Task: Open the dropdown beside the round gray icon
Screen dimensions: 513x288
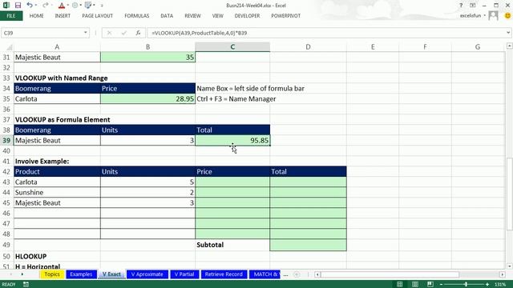Action: point(80,6)
